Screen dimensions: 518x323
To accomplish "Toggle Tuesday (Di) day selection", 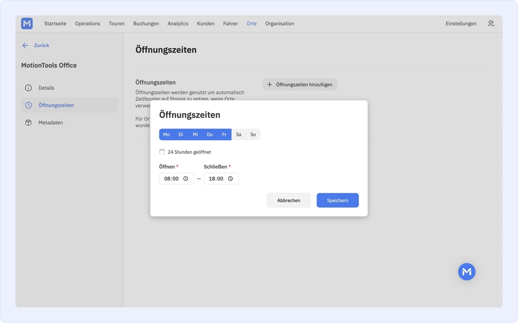I will [181, 135].
